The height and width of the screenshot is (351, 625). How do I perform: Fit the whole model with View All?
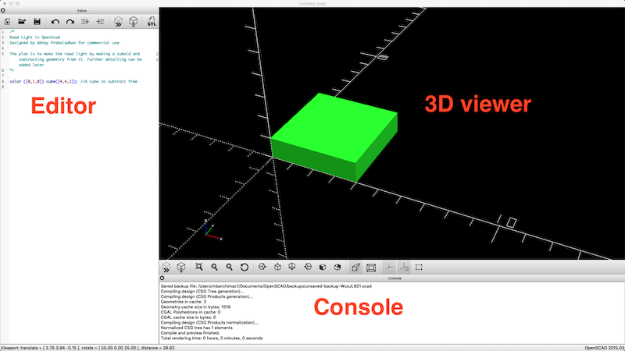pos(199,267)
